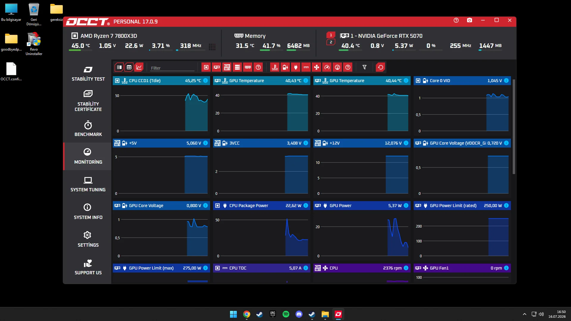The width and height of the screenshot is (571, 321).
Task: Select the Monitoring section
Action: [x=88, y=156]
